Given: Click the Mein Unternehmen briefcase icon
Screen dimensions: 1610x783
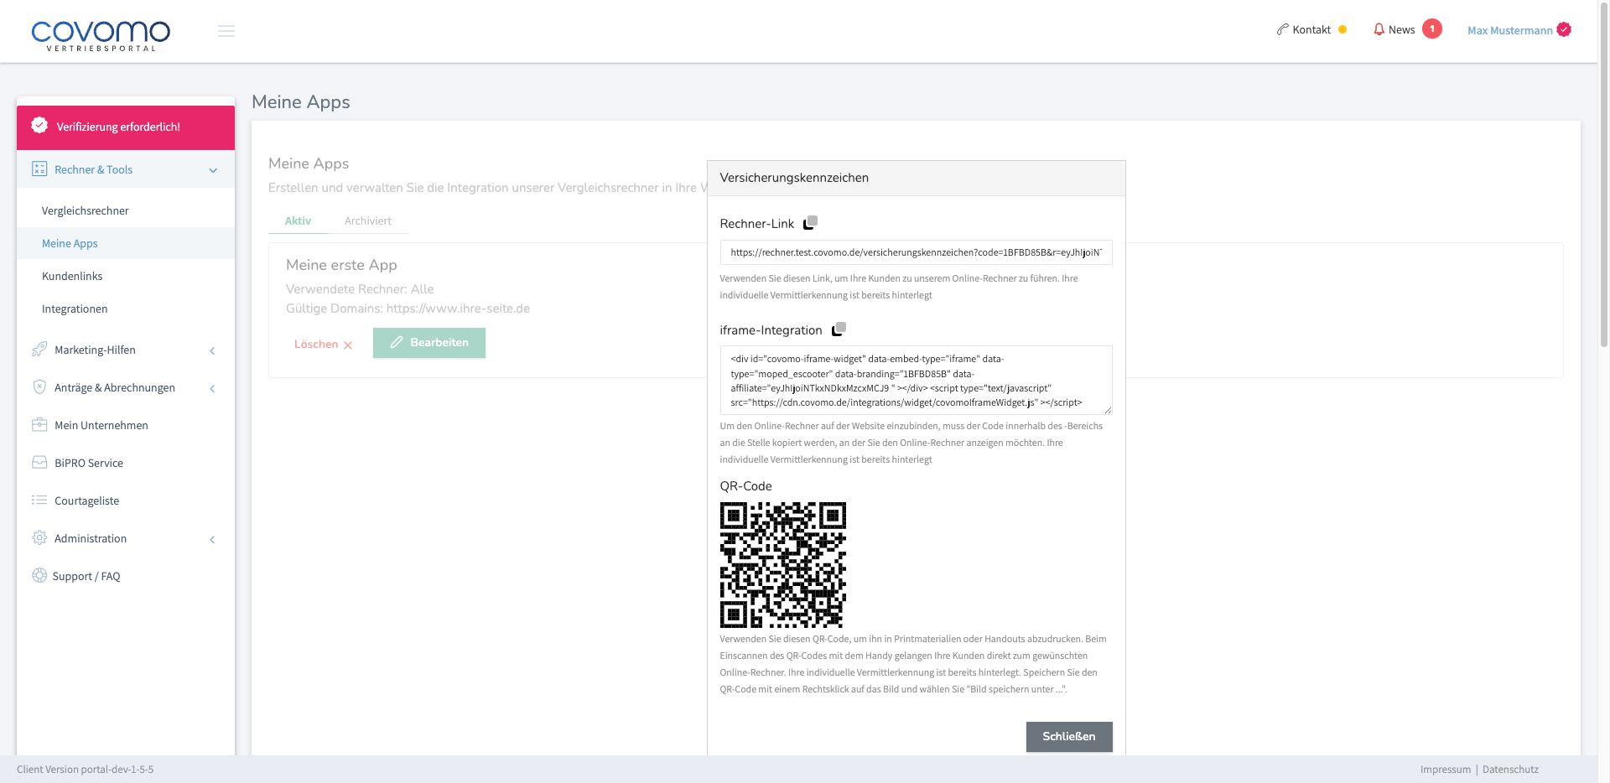Looking at the screenshot, I should (39, 425).
